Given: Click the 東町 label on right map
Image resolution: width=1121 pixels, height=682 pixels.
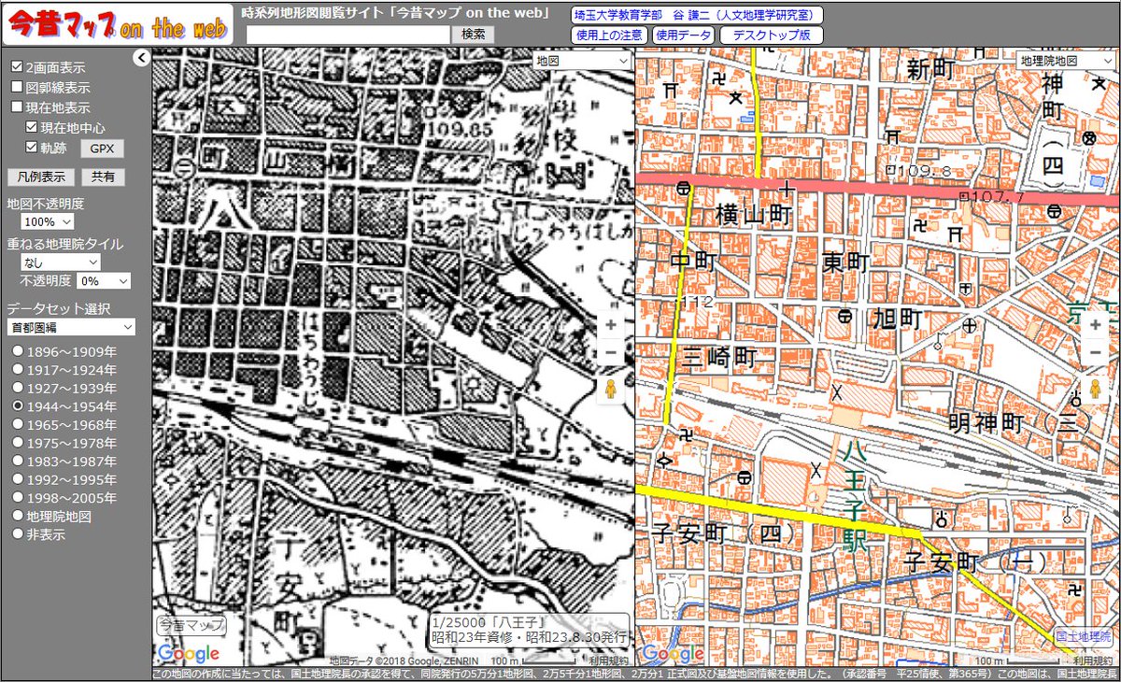Looking at the screenshot, I should click(x=846, y=263).
